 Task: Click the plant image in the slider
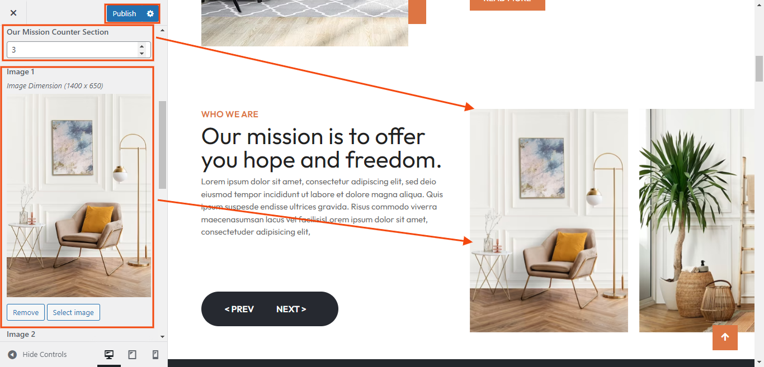[696, 221]
